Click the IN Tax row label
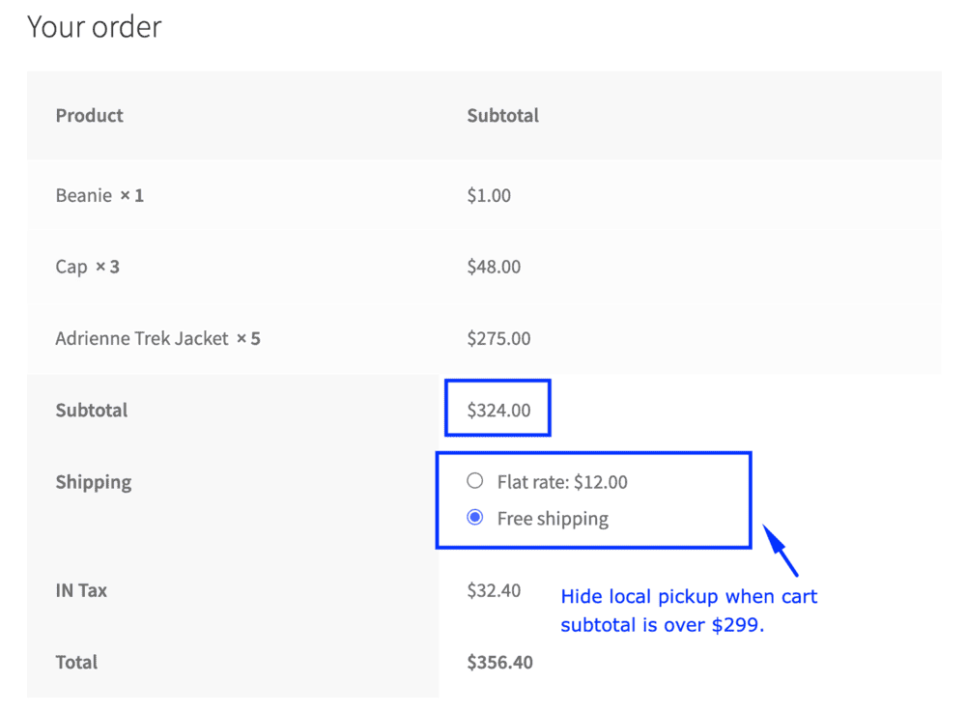The image size is (966, 712). pyautogui.click(x=81, y=590)
